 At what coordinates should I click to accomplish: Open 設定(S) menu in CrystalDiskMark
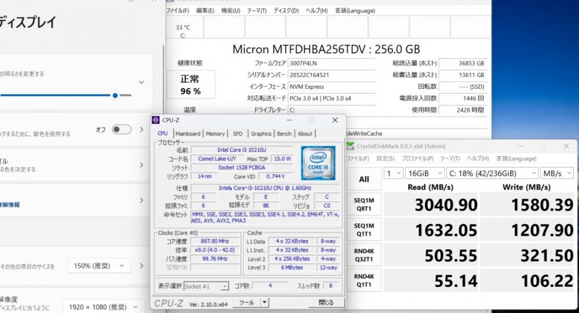pyautogui.click(x=386, y=159)
